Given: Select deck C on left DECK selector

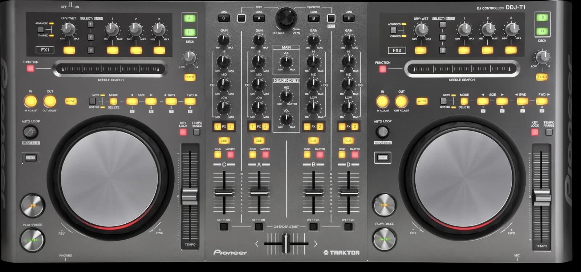Looking at the screenshot, I should click(x=189, y=32).
